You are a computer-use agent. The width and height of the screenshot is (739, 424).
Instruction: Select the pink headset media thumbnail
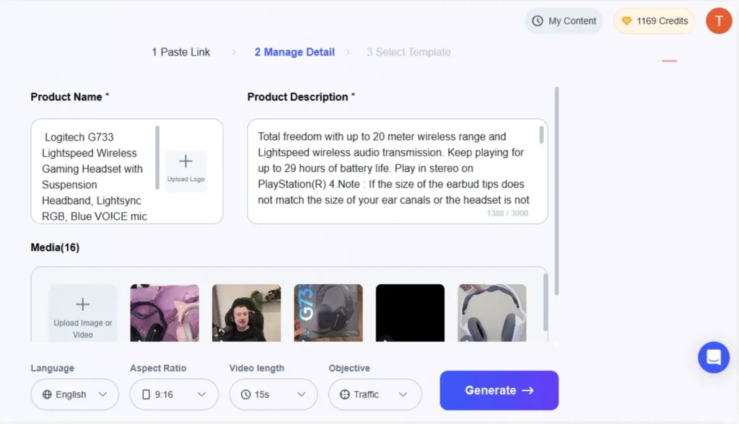coord(165,312)
